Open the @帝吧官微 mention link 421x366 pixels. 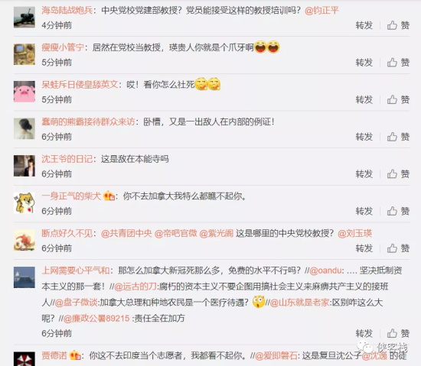(x=175, y=233)
